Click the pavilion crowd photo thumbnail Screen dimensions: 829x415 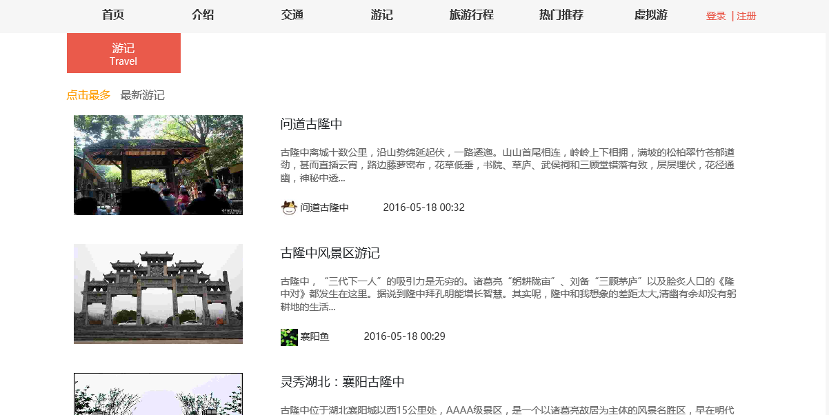click(x=158, y=165)
